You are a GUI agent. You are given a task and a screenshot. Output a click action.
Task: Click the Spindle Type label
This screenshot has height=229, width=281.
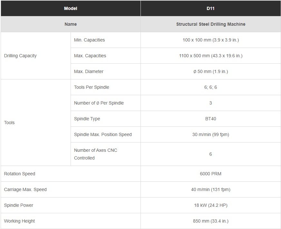(87, 119)
